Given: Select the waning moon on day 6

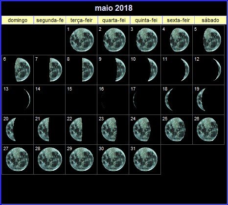Looking at the screenshot, I should [x=23, y=70].
